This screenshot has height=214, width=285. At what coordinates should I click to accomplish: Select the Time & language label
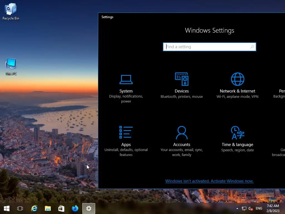point(237,145)
